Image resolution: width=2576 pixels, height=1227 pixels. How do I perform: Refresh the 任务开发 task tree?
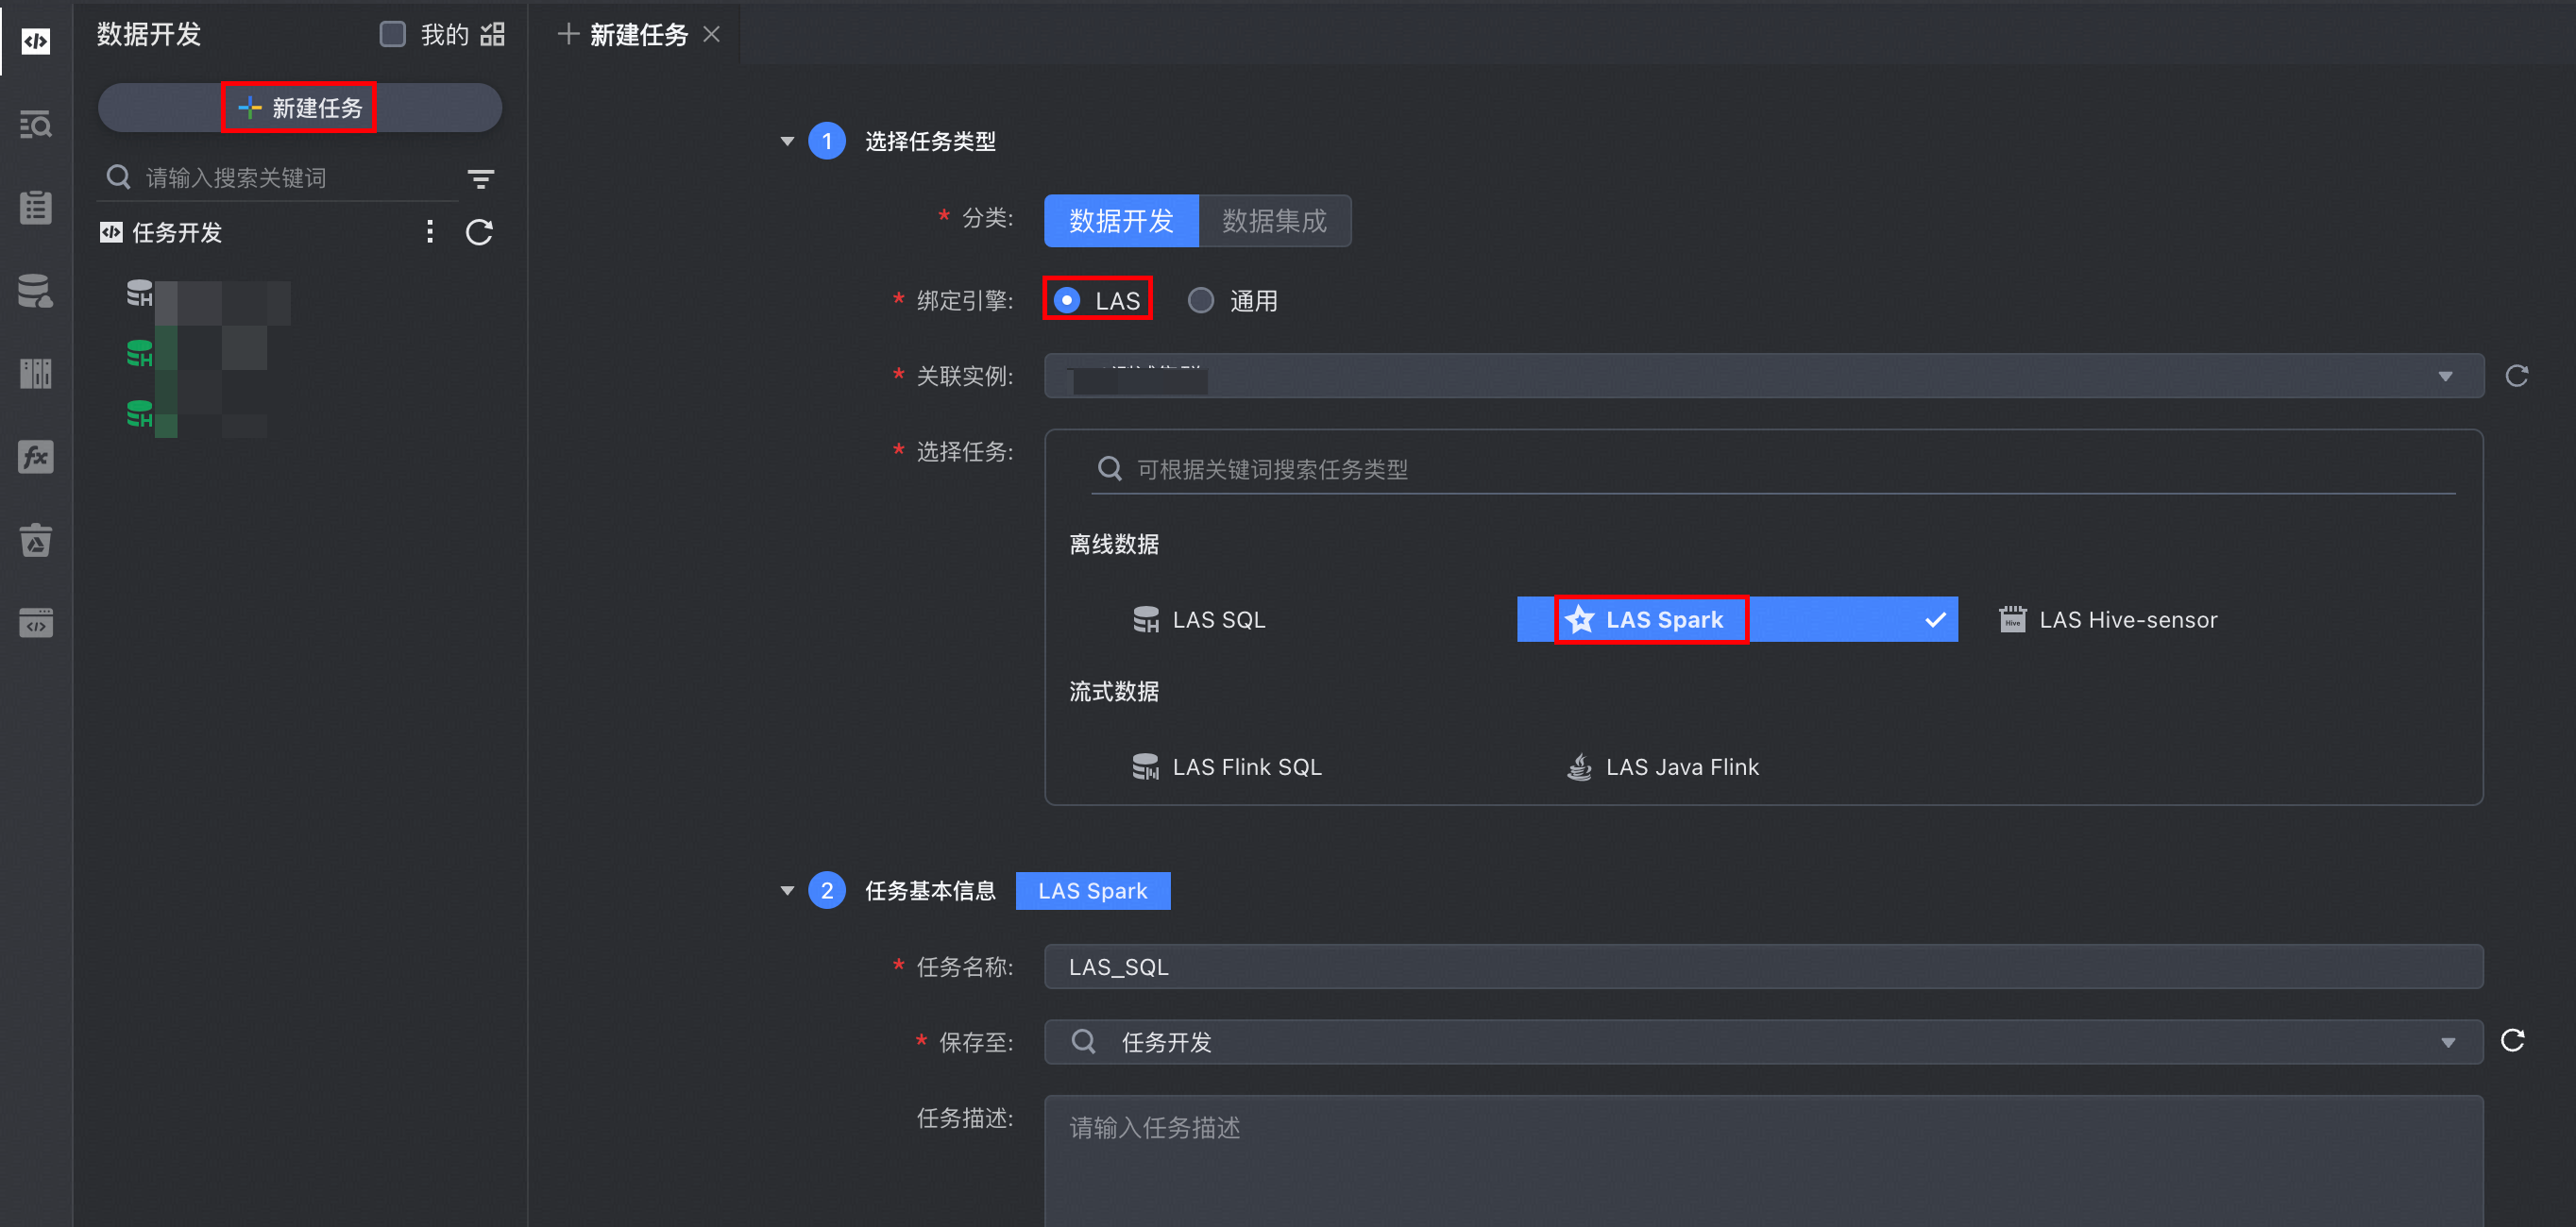479,232
